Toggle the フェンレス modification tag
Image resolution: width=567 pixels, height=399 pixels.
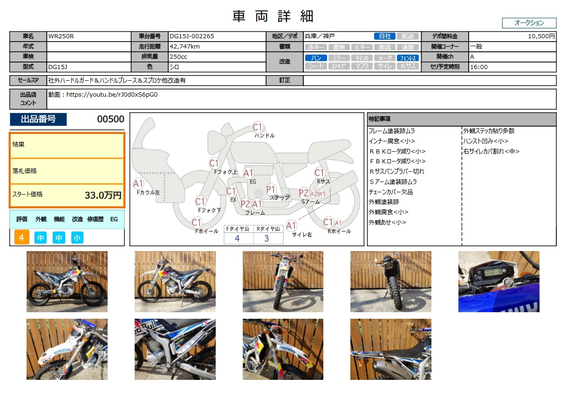(x=408, y=58)
